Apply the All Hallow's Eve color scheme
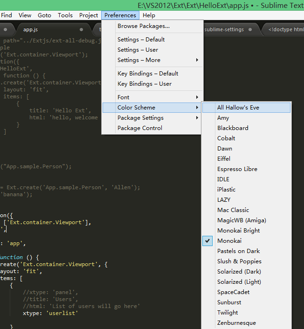Screen dimensions: 304x329 238,108
